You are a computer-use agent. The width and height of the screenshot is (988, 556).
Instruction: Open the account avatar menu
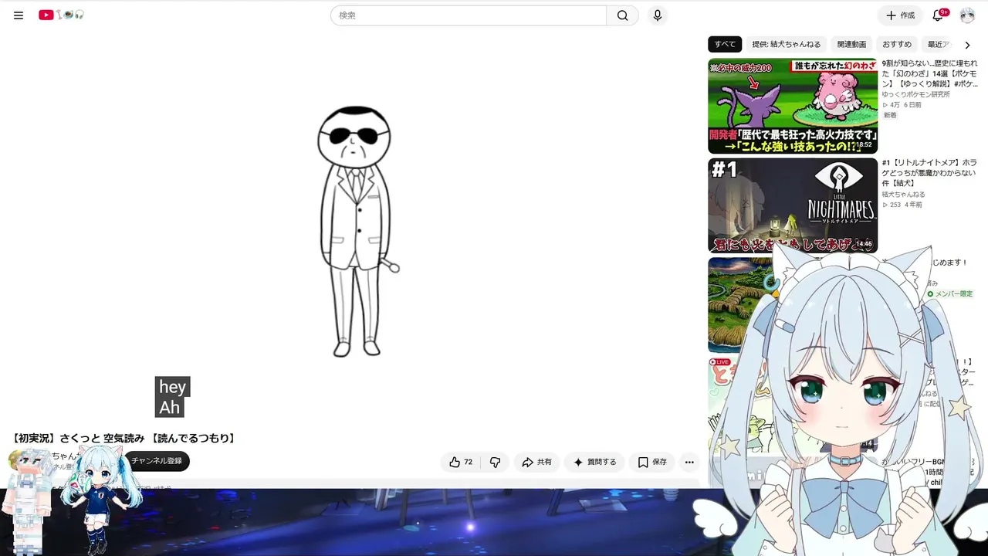pos(967,15)
